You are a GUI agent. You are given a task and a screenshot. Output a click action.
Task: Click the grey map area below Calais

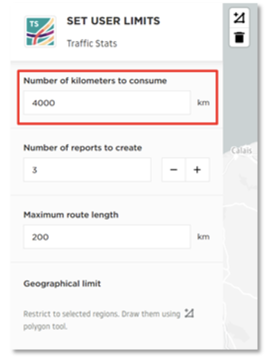click(240, 230)
